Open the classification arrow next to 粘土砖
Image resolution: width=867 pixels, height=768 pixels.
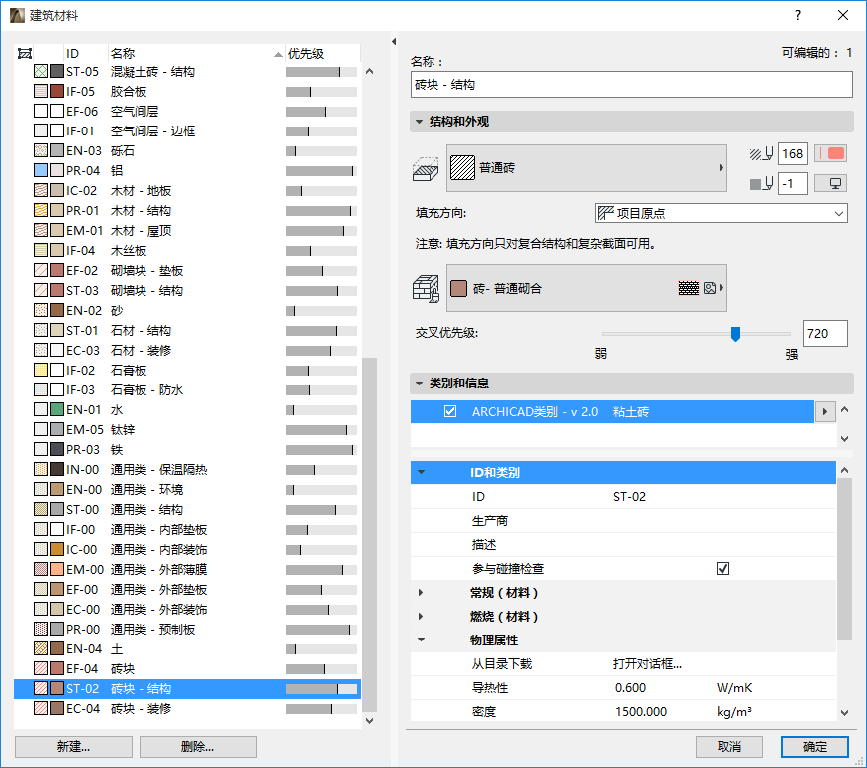[825, 411]
